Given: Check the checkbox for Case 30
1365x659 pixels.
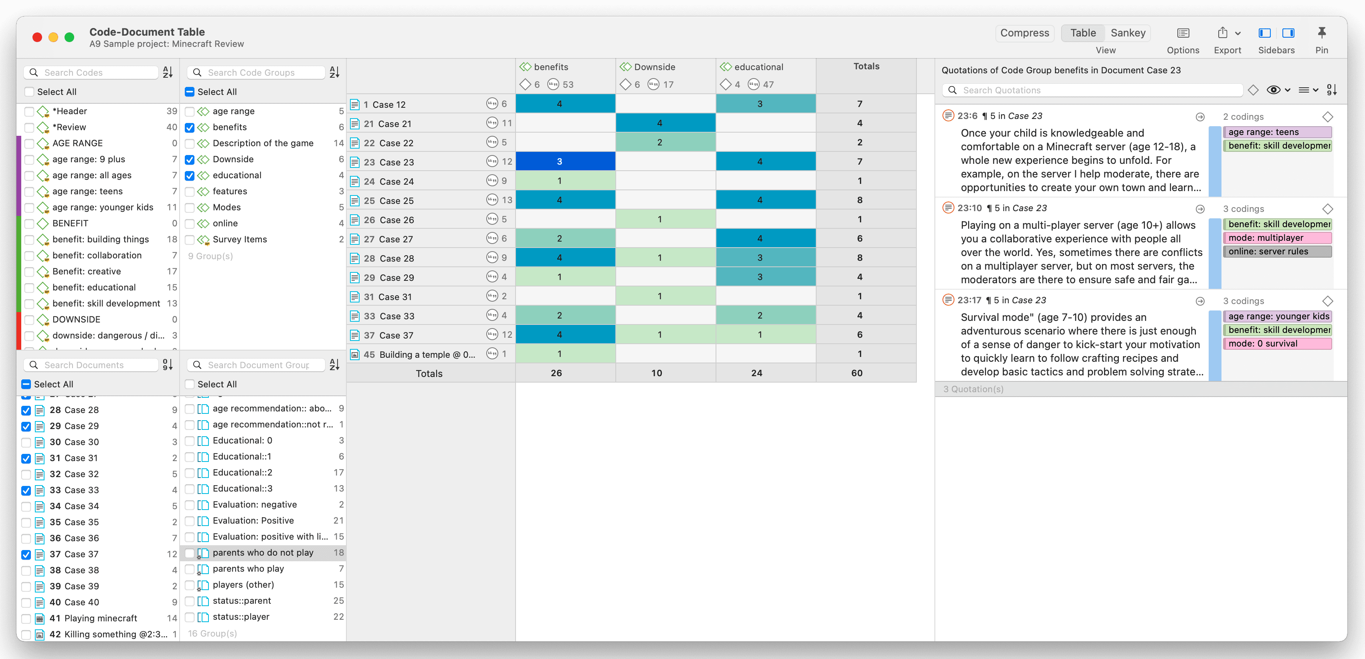Looking at the screenshot, I should pos(26,442).
